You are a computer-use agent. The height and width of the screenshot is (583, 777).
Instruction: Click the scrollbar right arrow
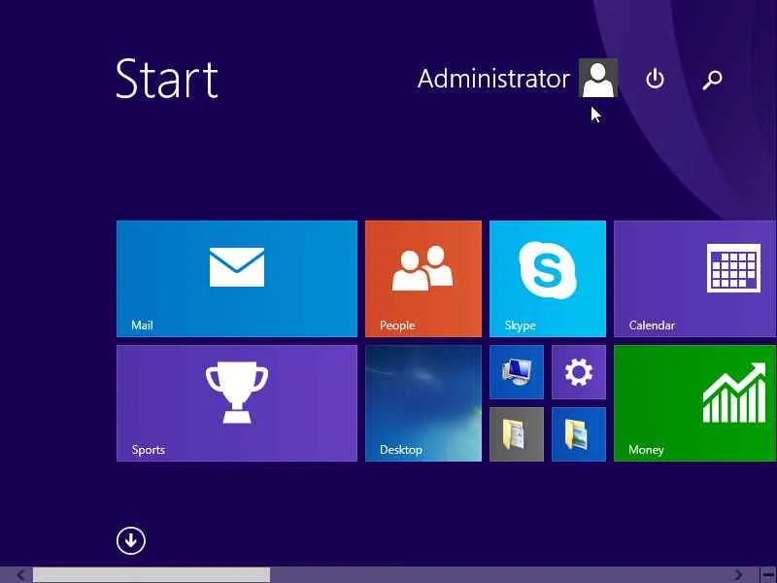738,575
